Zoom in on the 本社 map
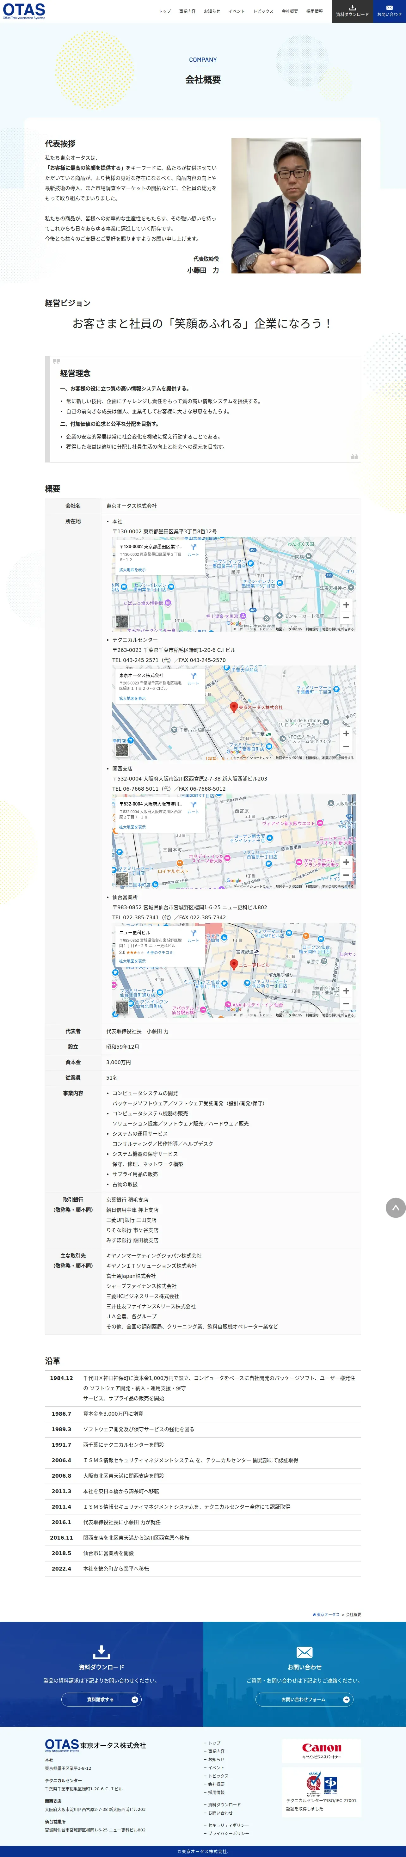Viewport: 406px width, 1857px height. click(346, 605)
